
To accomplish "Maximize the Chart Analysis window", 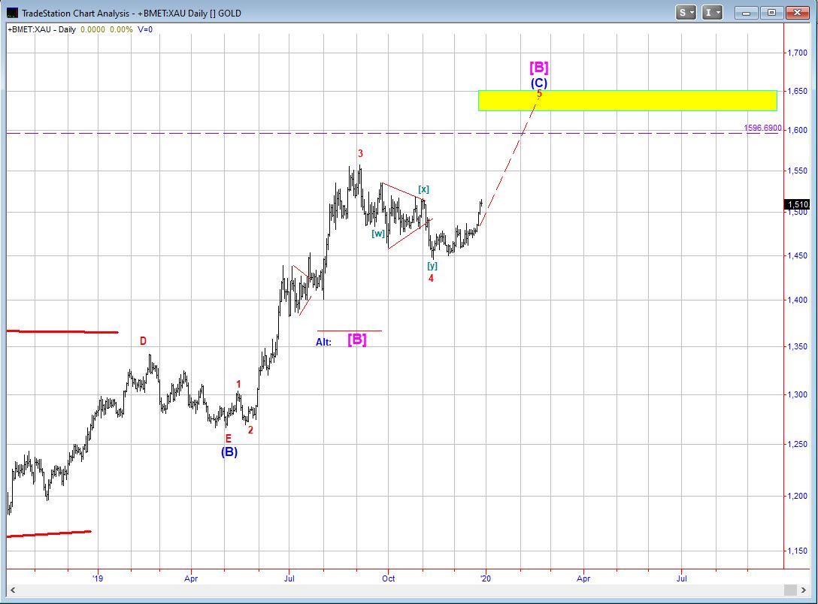I will click(x=771, y=12).
